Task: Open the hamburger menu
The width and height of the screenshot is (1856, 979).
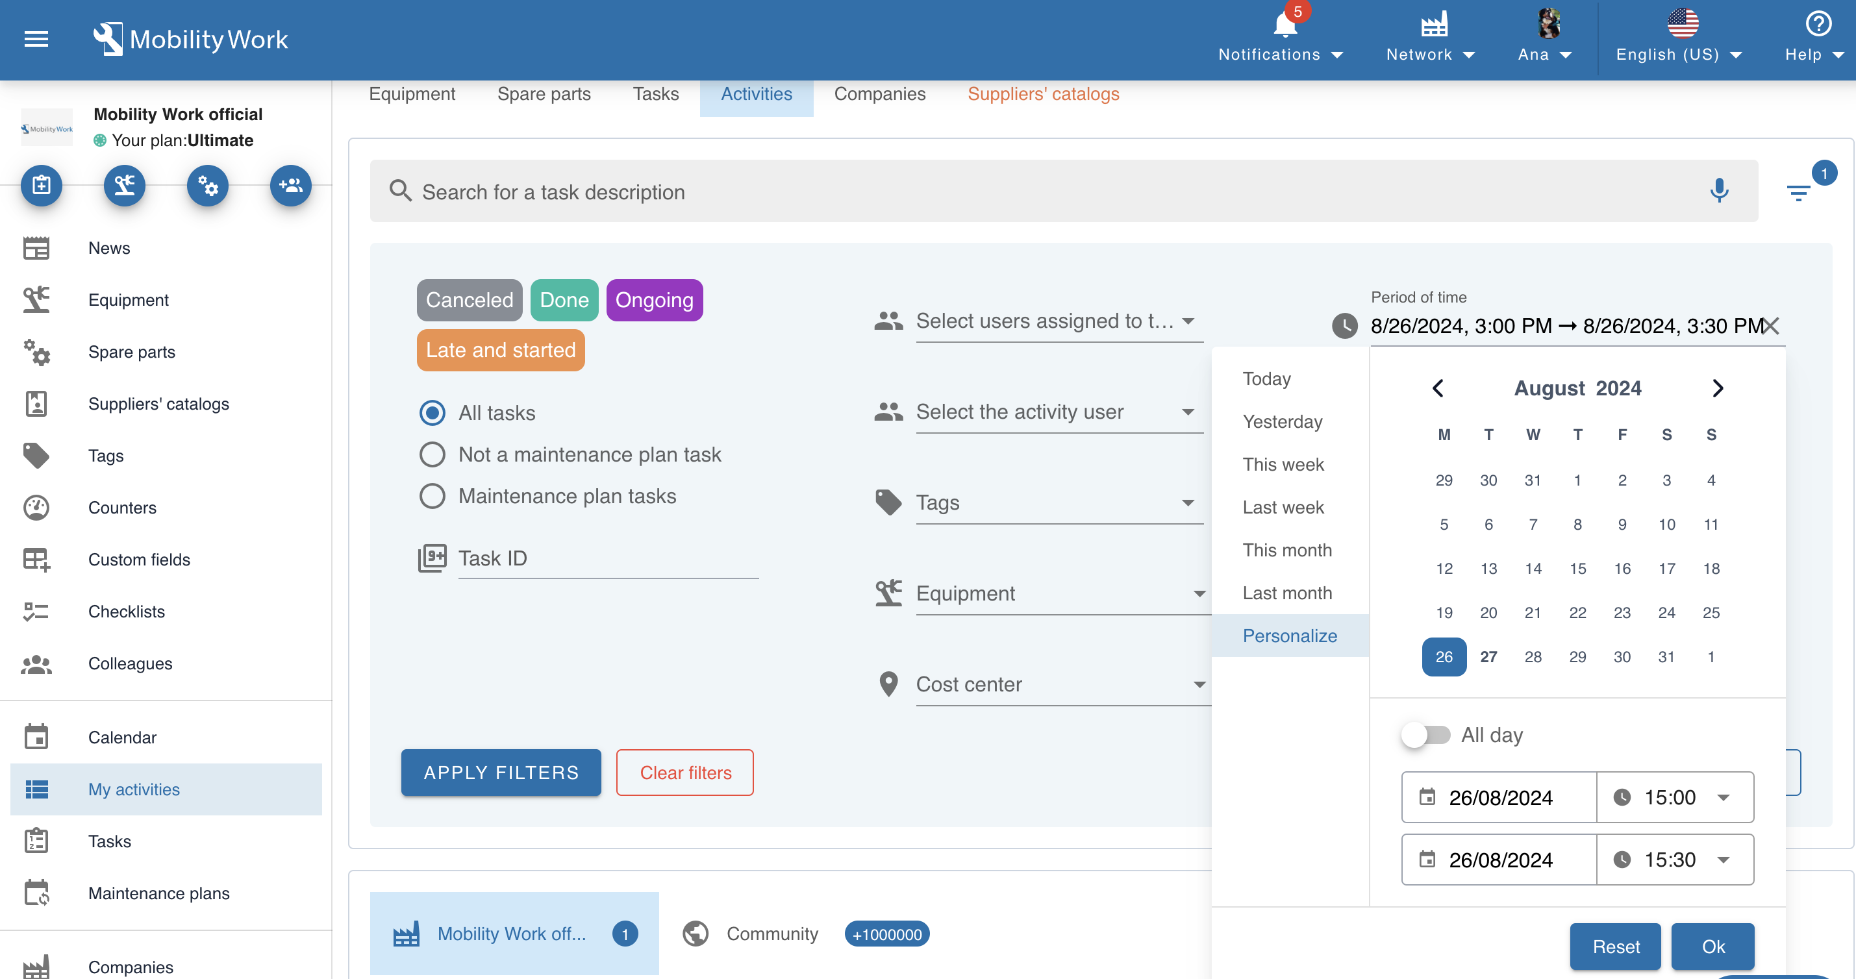Action: click(x=36, y=39)
